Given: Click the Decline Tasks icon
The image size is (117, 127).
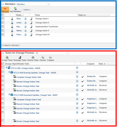Looking at the screenshot, I should [x=33, y=57].
